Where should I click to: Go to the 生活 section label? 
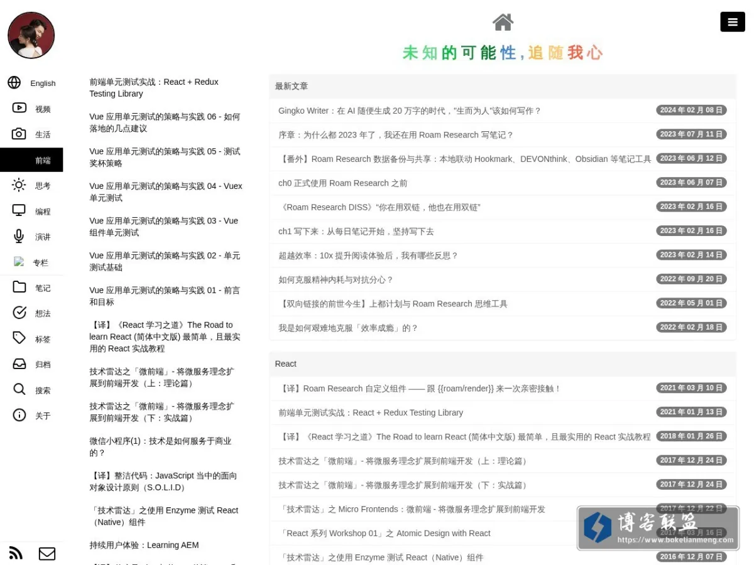coord(43,135)
